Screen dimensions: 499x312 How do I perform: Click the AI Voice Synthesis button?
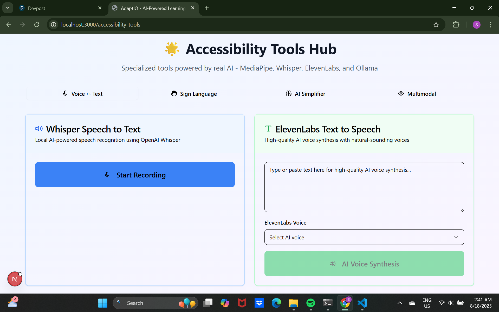point(364,264)
